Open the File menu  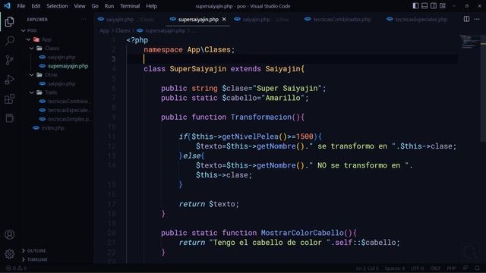[21, 6]
